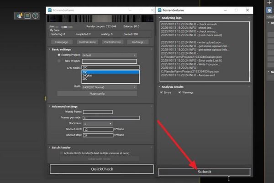
Task: Click the list panel icon in toolbar
Action: point(27,16)
